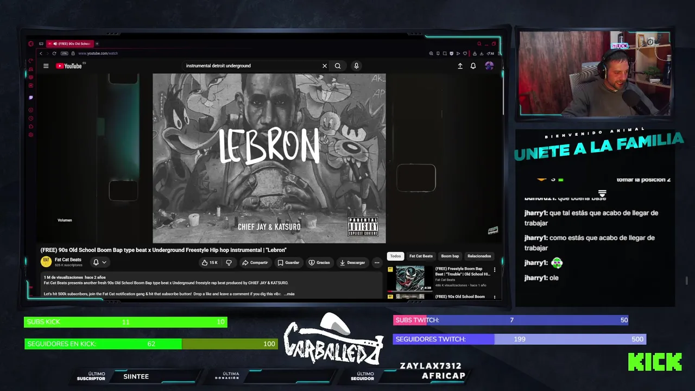Take a snapshot with the toolbar capture icon
The height and width of the screenshot is (391, 695).
[x=445, y=53]
